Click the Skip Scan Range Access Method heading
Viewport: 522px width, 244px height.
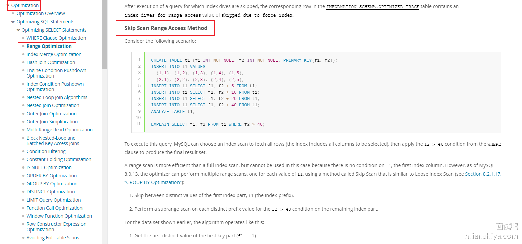(166, 28)
